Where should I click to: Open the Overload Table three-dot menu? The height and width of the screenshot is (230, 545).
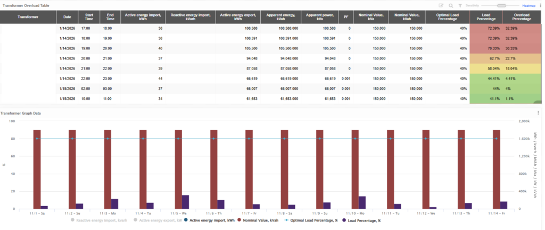point(541,5)
